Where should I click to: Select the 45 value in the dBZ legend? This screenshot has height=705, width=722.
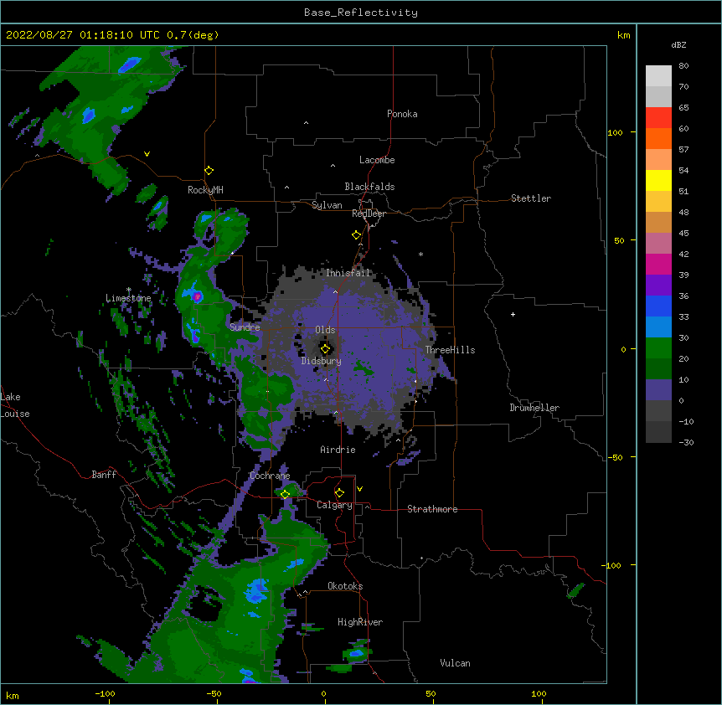pos(683,234)
